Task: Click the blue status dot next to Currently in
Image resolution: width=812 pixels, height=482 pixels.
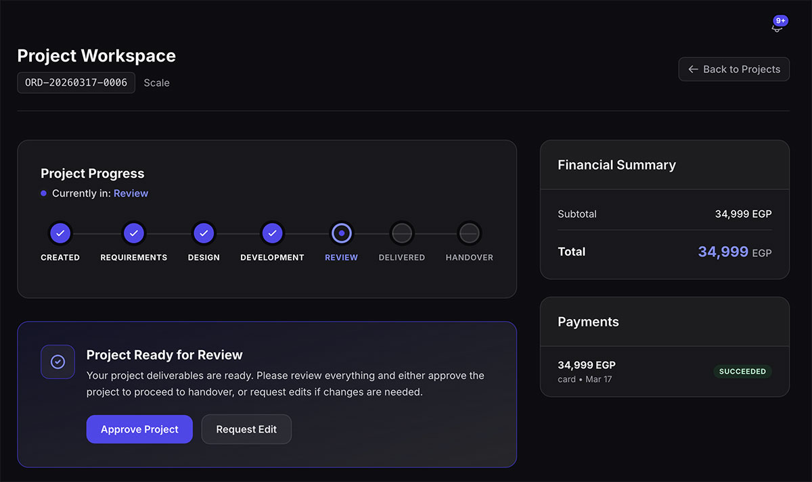Action: 43,193
